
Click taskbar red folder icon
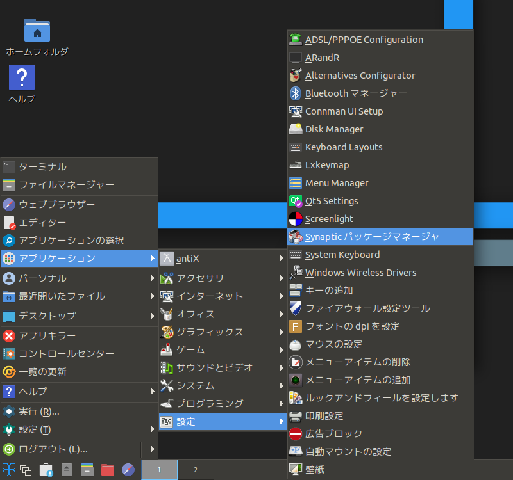tap(108, 470)
